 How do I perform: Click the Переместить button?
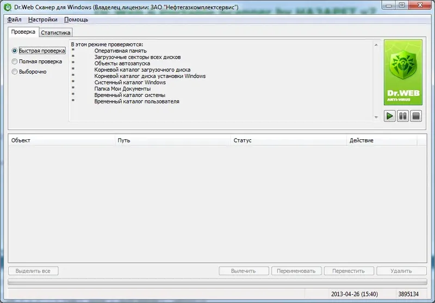click(x=349, y=271)
